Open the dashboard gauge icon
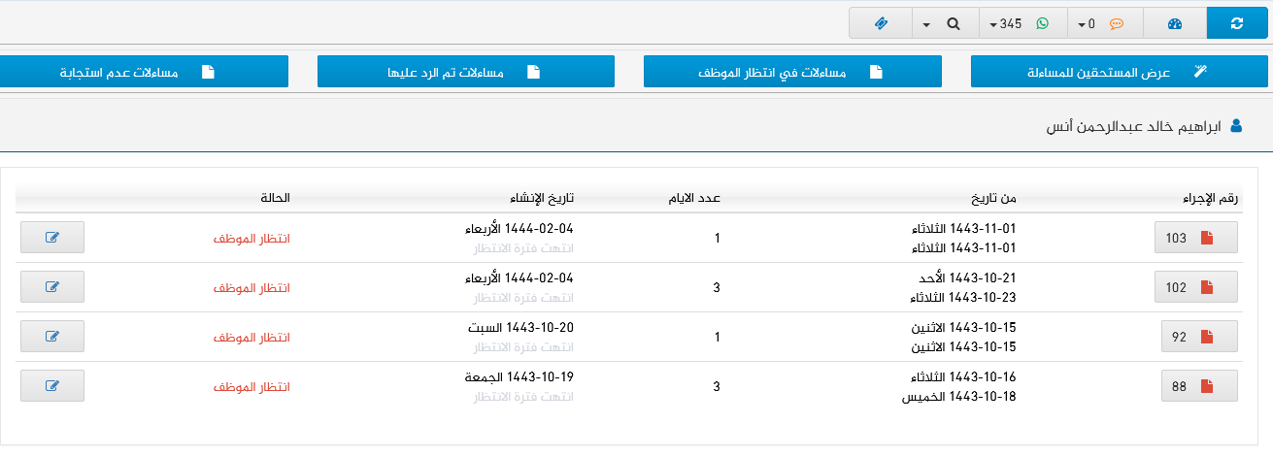Viewport: 1273px width, 456px height. pyautogui.click(x=1173, y=23)
